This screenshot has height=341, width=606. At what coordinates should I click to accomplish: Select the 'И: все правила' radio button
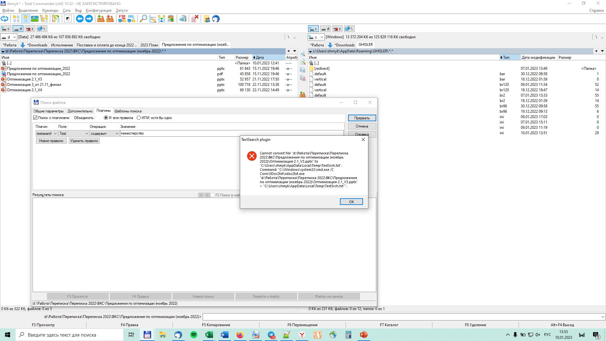[106, 118]
